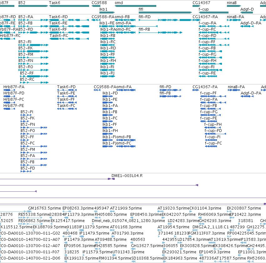
Task: Click EST RE55338.5prime
Action: click(34, 215)
